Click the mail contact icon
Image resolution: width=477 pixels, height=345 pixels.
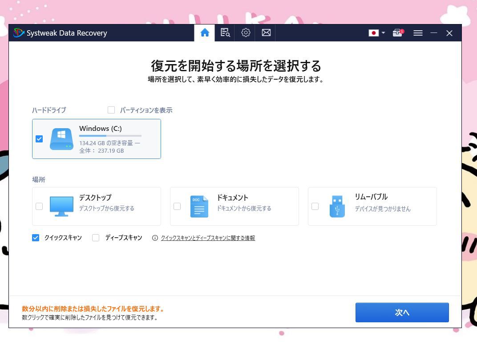point(266,33)
